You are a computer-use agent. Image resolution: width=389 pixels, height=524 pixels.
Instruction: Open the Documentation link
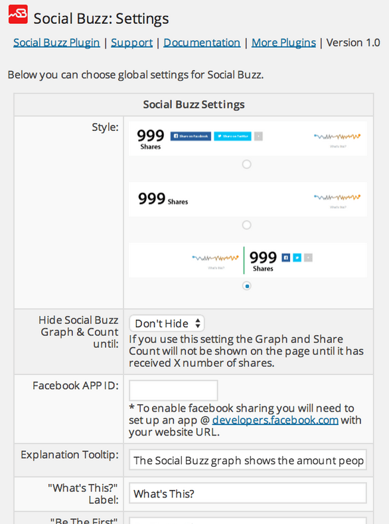(x=202, y=43)
